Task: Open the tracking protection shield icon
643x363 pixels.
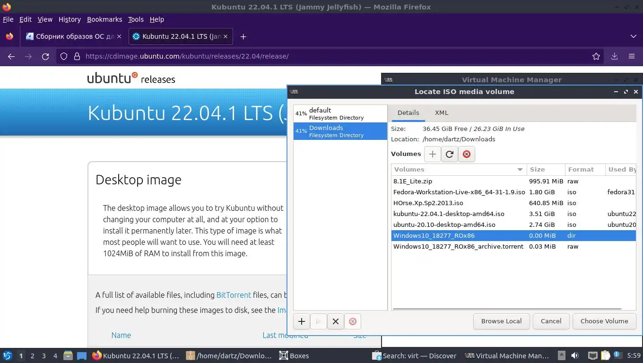Action: click(64, 56)
